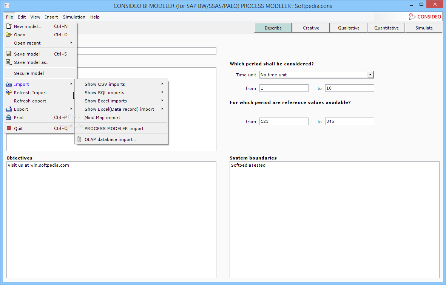Expand the Open recent submenu arrow

point(71,43)
